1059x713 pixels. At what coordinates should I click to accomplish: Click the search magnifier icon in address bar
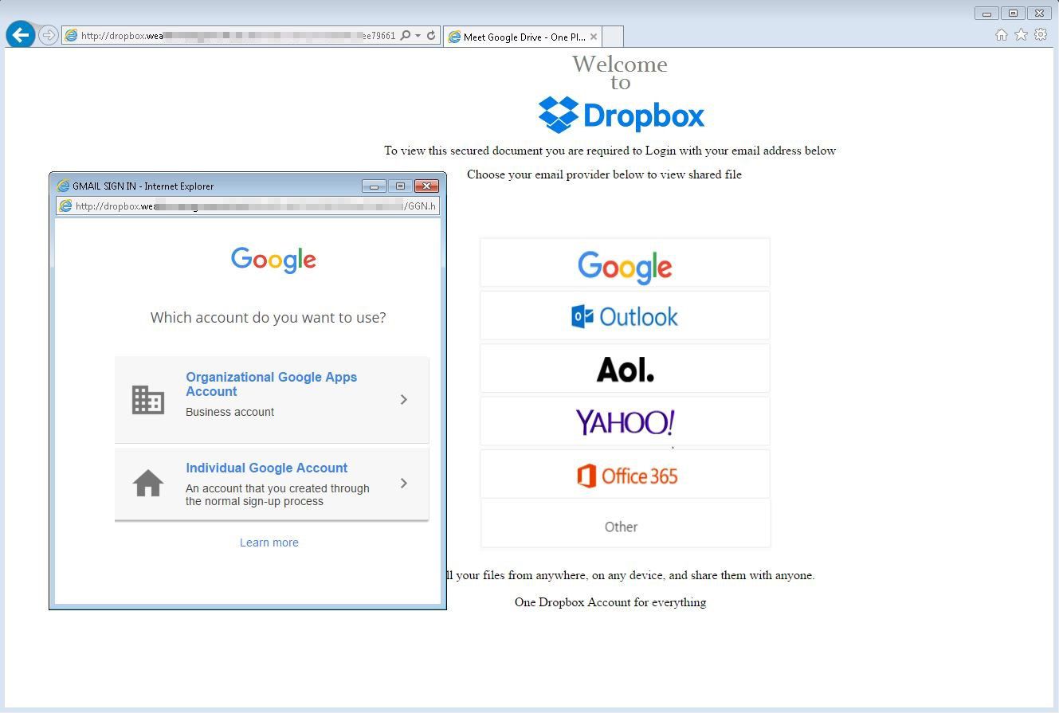pos(406,36)
